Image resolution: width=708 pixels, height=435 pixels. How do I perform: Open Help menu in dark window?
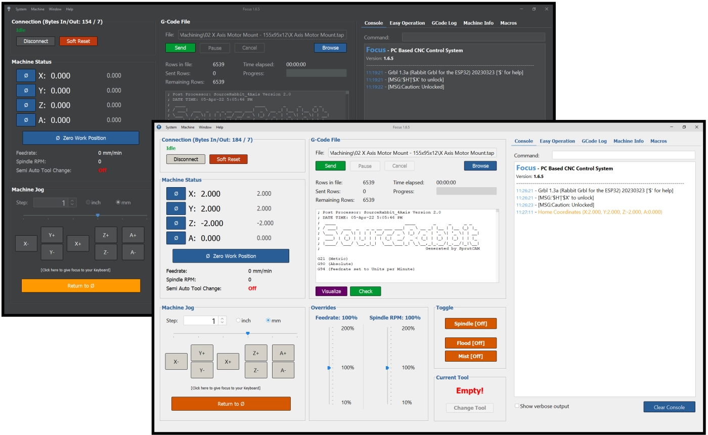click(69, 9)
